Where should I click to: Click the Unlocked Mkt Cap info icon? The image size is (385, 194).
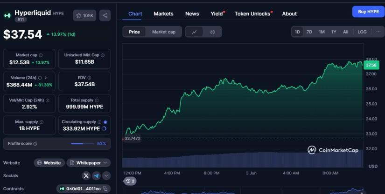click(x=103, y=55)
